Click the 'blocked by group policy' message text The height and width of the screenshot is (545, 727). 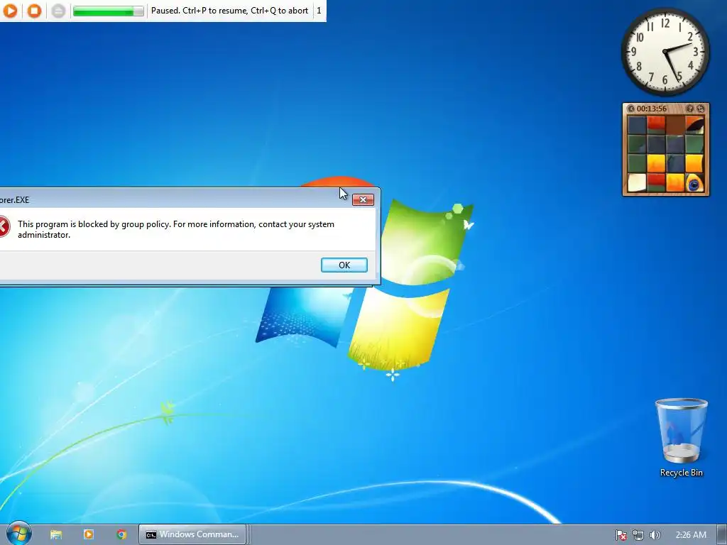[x=176, y=229]
